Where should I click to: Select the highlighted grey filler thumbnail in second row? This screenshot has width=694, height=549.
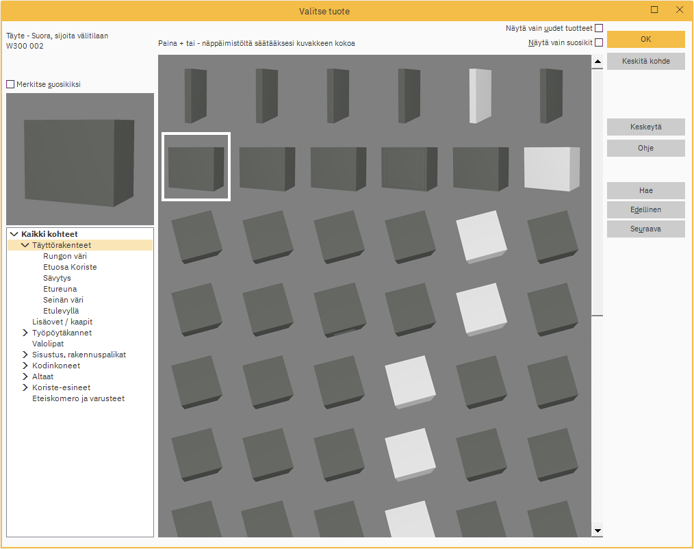coord(196,167)
